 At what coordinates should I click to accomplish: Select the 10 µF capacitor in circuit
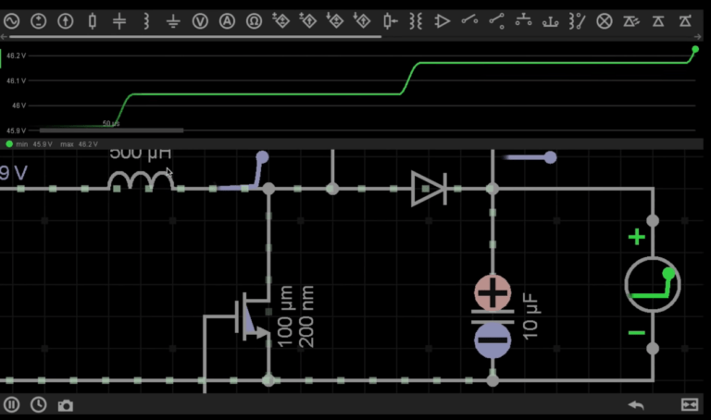pyautogui.click(x=493, y=315)
